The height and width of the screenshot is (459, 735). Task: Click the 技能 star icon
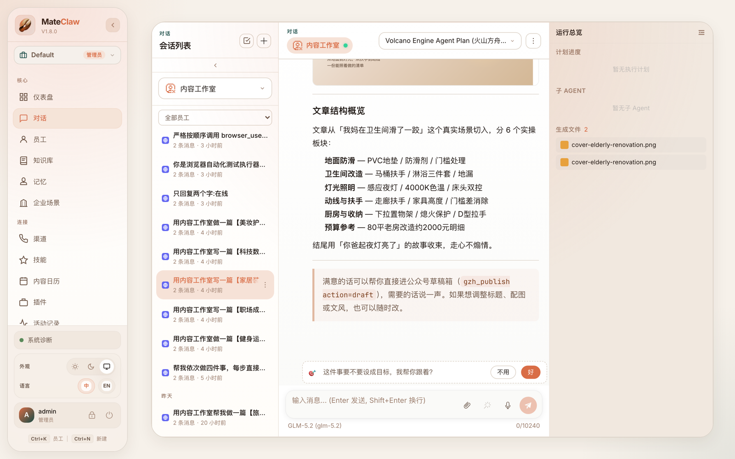(x=23, y=260)
